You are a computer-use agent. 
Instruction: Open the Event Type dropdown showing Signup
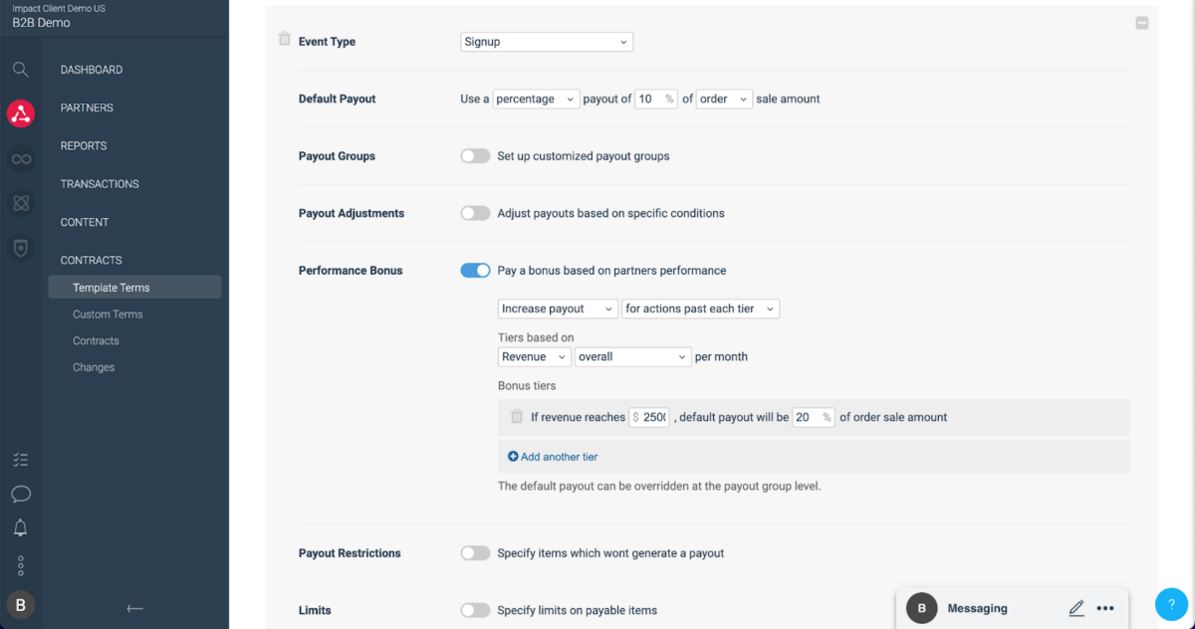point(546,41)
